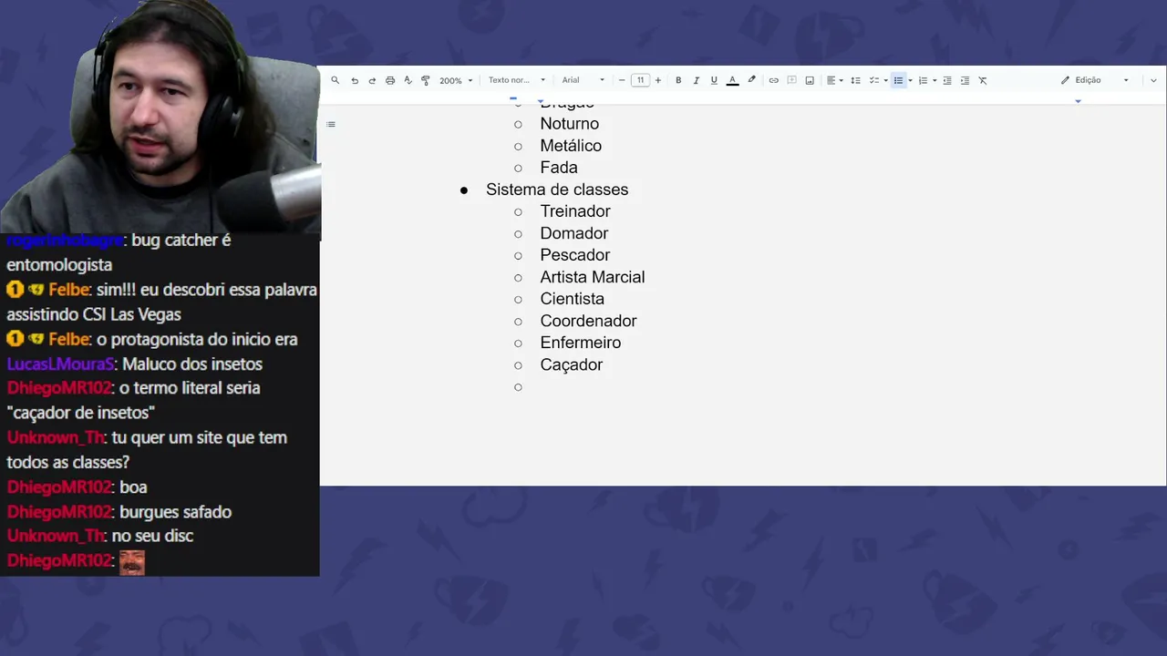Click the "Treinador" list item
The height and width of the screenshot is (656, 1167).
click(x=575, y=211)
